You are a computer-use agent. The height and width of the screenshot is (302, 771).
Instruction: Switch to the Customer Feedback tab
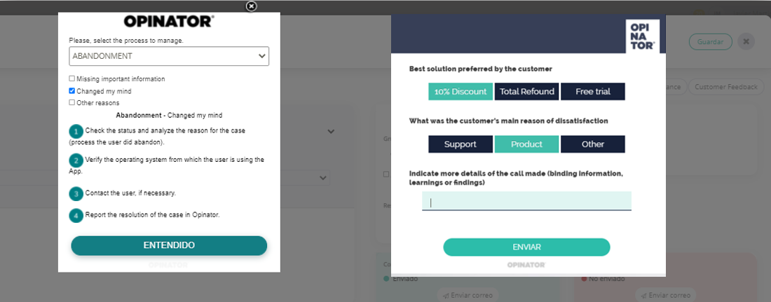click(x=725, y=87)
